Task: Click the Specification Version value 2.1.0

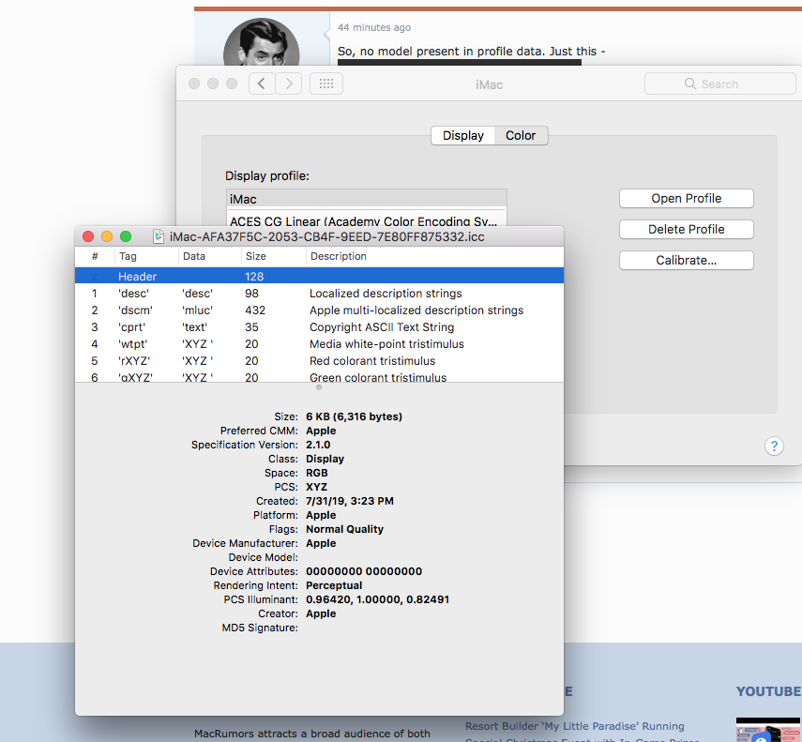Action: pos(318,445)
